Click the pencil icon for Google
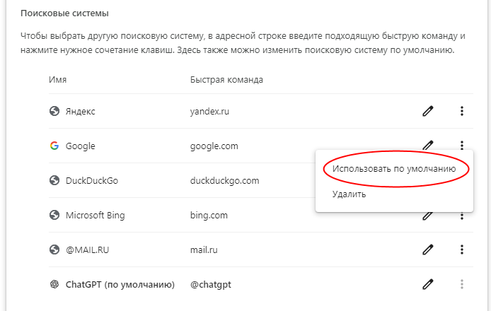Image resolution: width=491 pixels, height=311 pixels. tap(428, 145)
